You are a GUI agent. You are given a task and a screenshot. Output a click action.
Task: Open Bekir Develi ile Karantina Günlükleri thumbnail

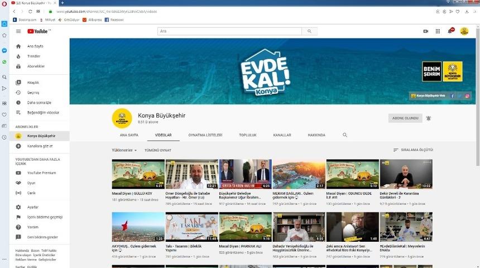406,174
